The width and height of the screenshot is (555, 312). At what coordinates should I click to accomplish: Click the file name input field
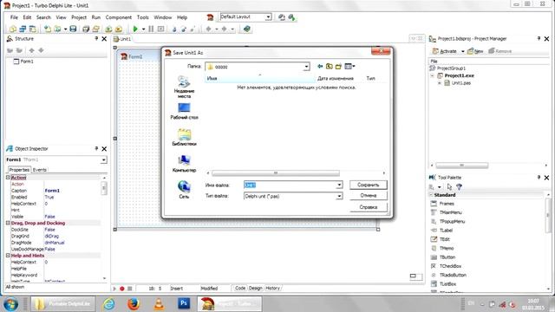pos(290,185)
